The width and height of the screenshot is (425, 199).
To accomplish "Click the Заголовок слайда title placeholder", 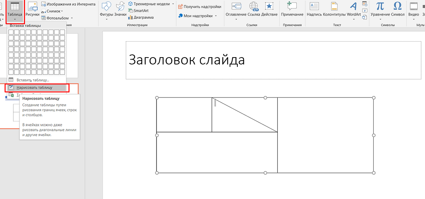I will point(273,60).
